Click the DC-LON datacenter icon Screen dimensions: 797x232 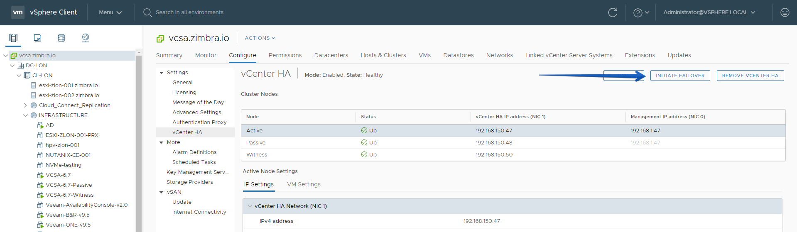point(20,66)
